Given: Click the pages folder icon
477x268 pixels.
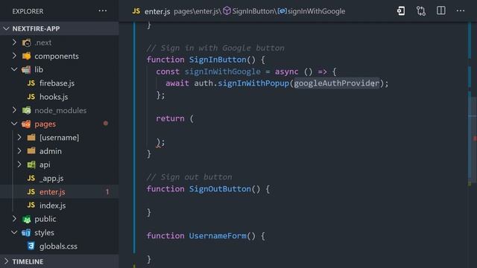Looking at the screenshot, I should (x=27, y=124).
